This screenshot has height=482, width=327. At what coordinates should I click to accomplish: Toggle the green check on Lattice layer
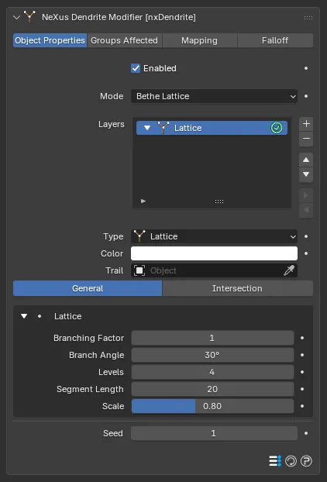[x=277, y=128]
